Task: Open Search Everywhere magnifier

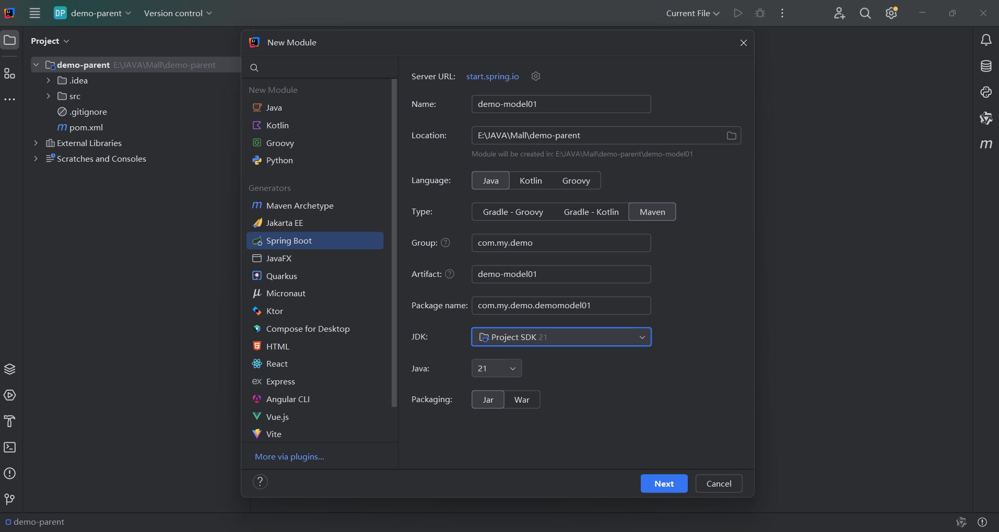Action: click(865, 13)
